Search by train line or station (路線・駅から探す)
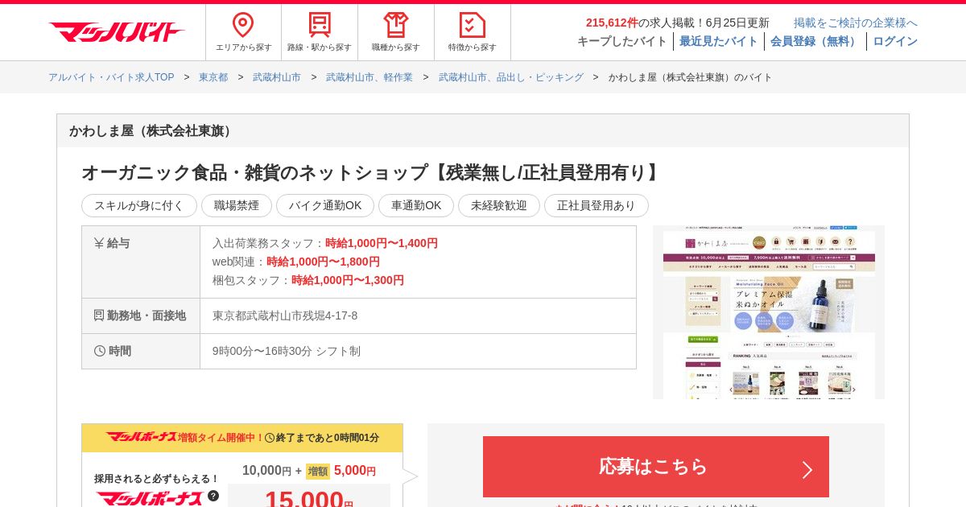966x507 pixels. tap(320, 32)
